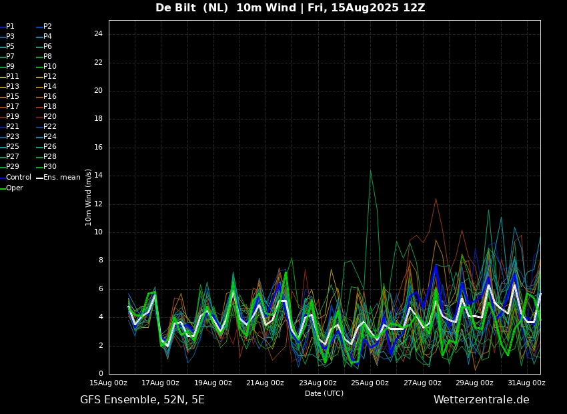Click the P11 legend label
Screen dimensions: 567x414
13,77
